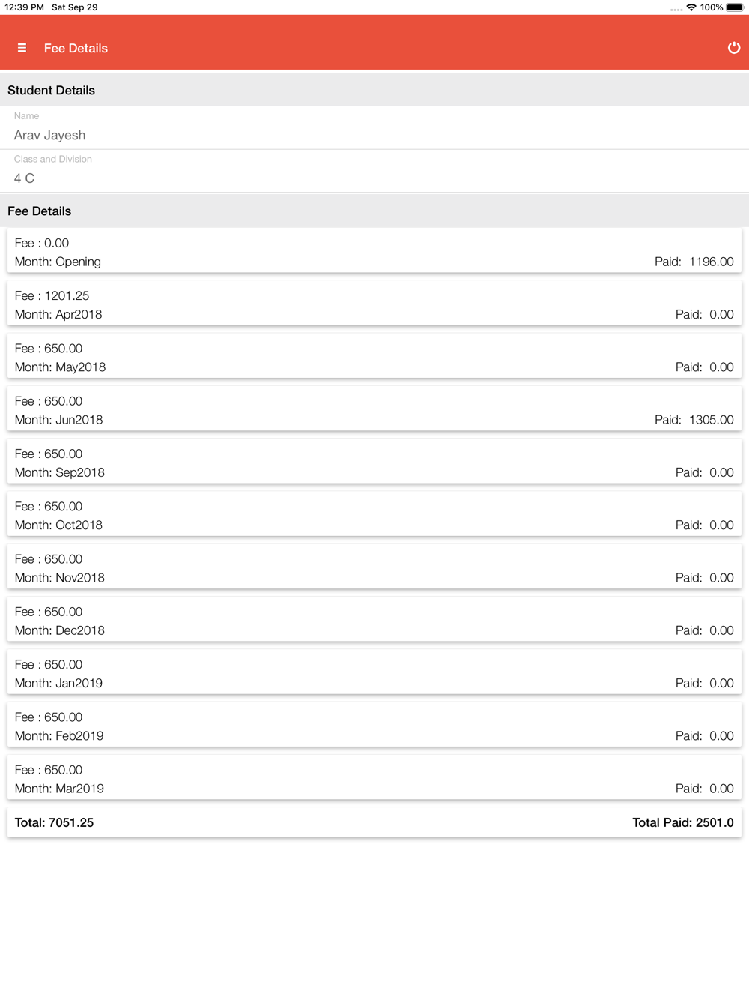Image resolution: width=749 pixels, height=1000 pixels.
Task: Select the Mar2019 fee row
Action: [374, 778]
